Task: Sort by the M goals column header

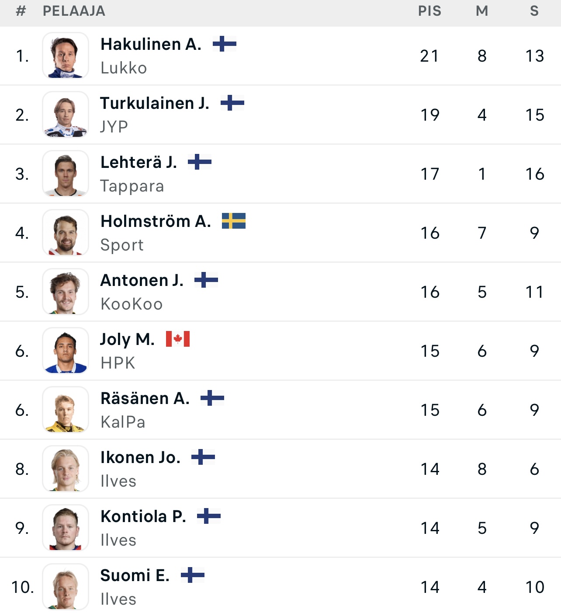Action: point(482,11)
